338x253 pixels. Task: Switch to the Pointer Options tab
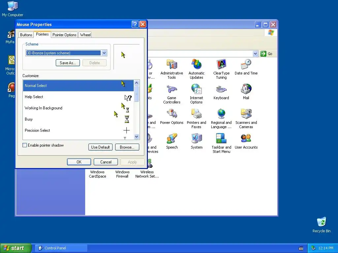click(64, 35)
